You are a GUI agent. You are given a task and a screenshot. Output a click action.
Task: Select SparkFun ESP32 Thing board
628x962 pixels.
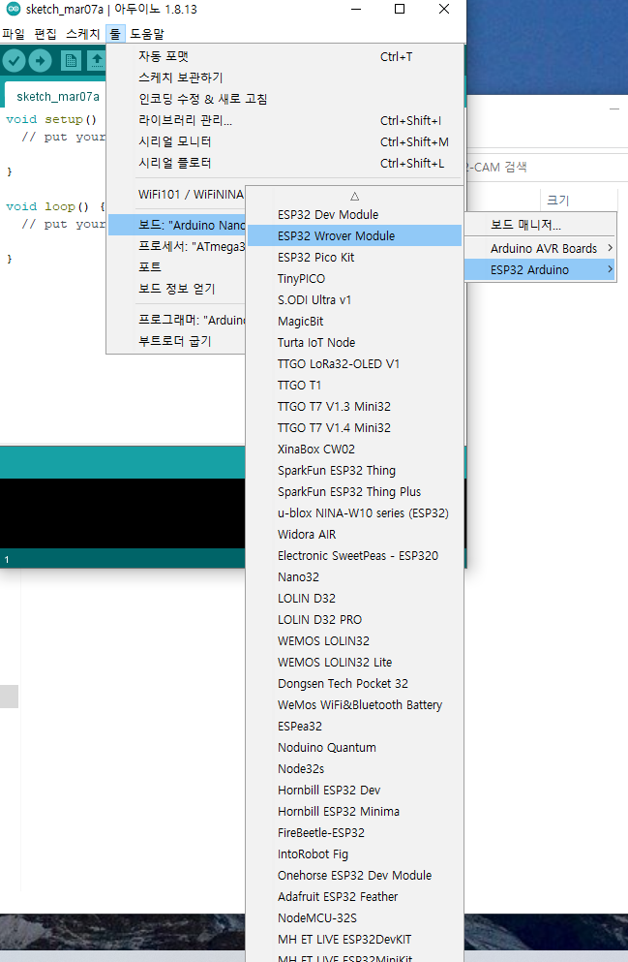pyautogui.click(x=355, y=471)
